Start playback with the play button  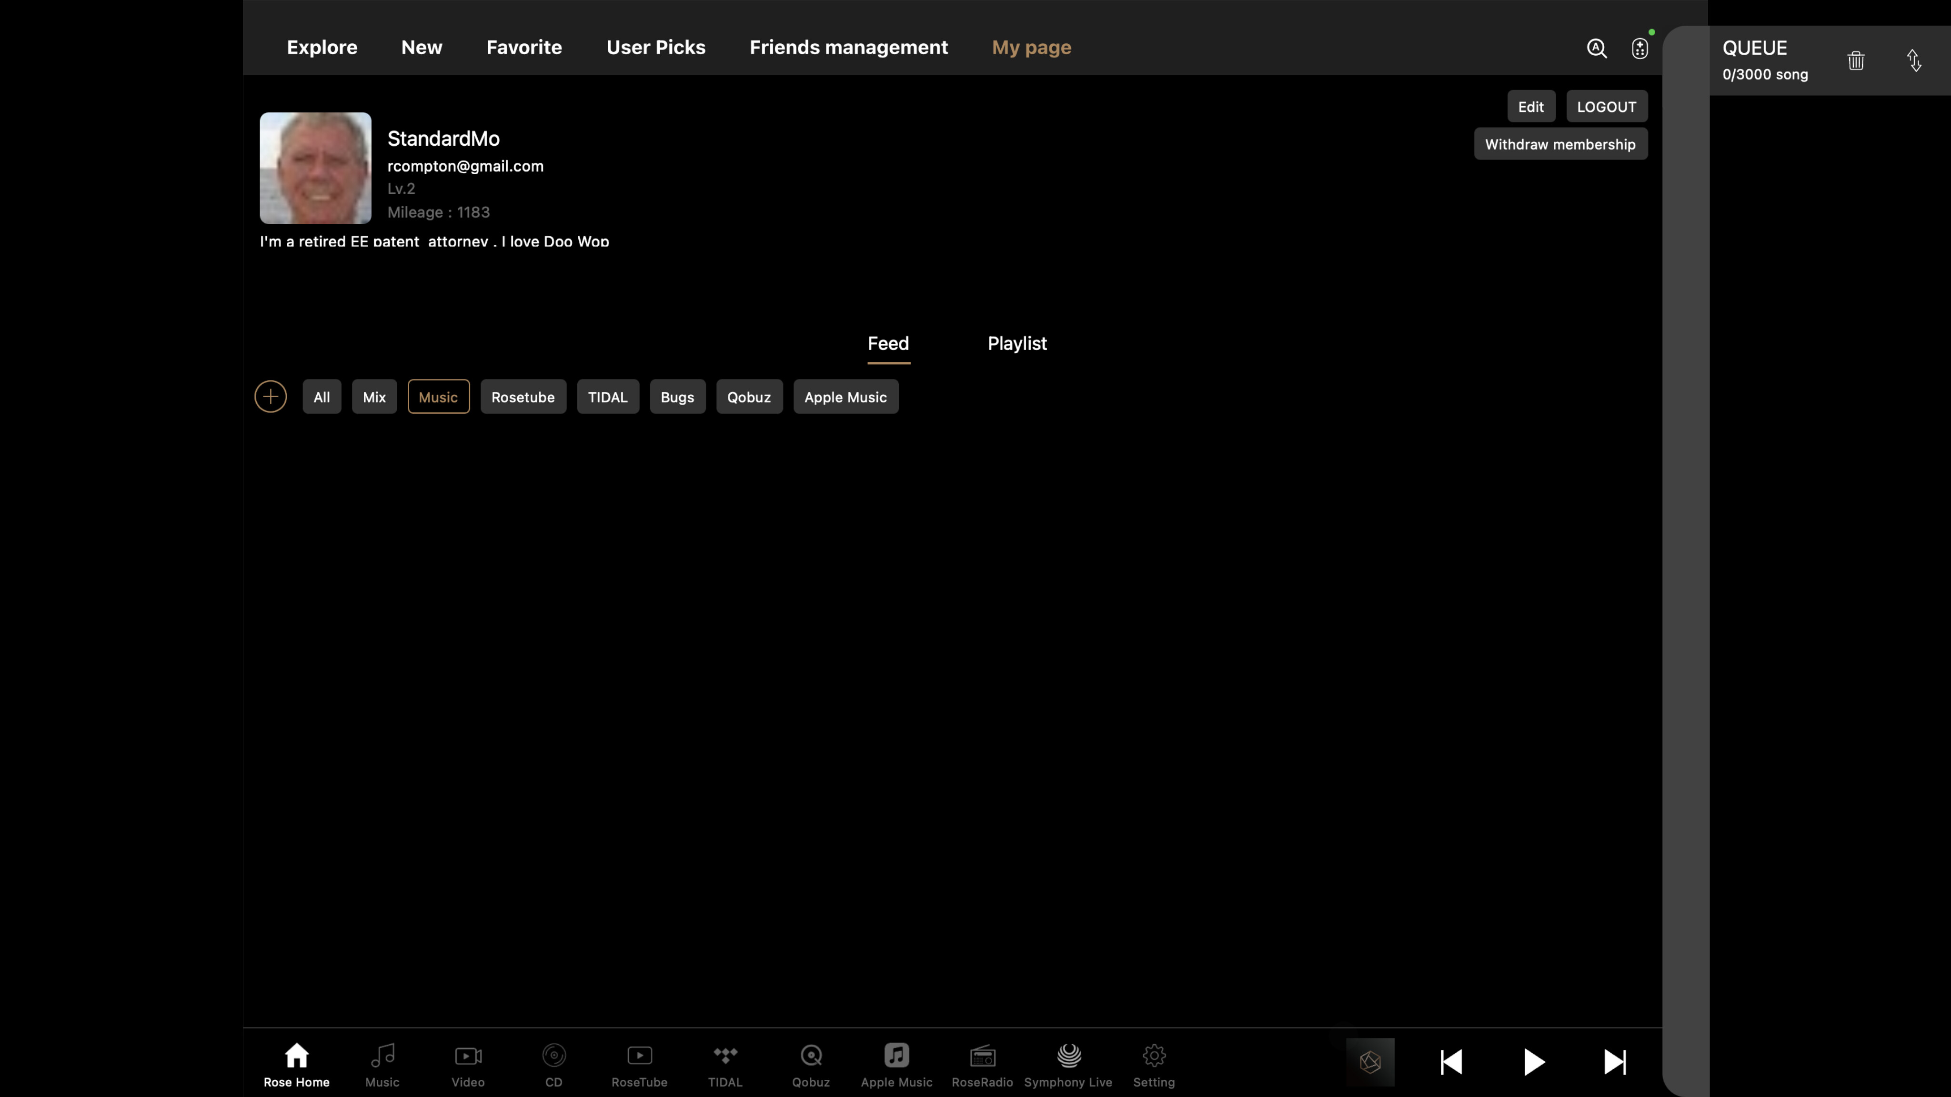[1534, 1062]
